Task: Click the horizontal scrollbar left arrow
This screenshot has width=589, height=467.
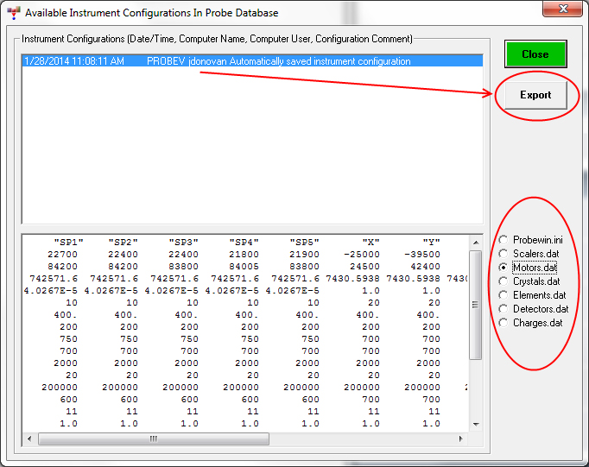Action: 30,439
